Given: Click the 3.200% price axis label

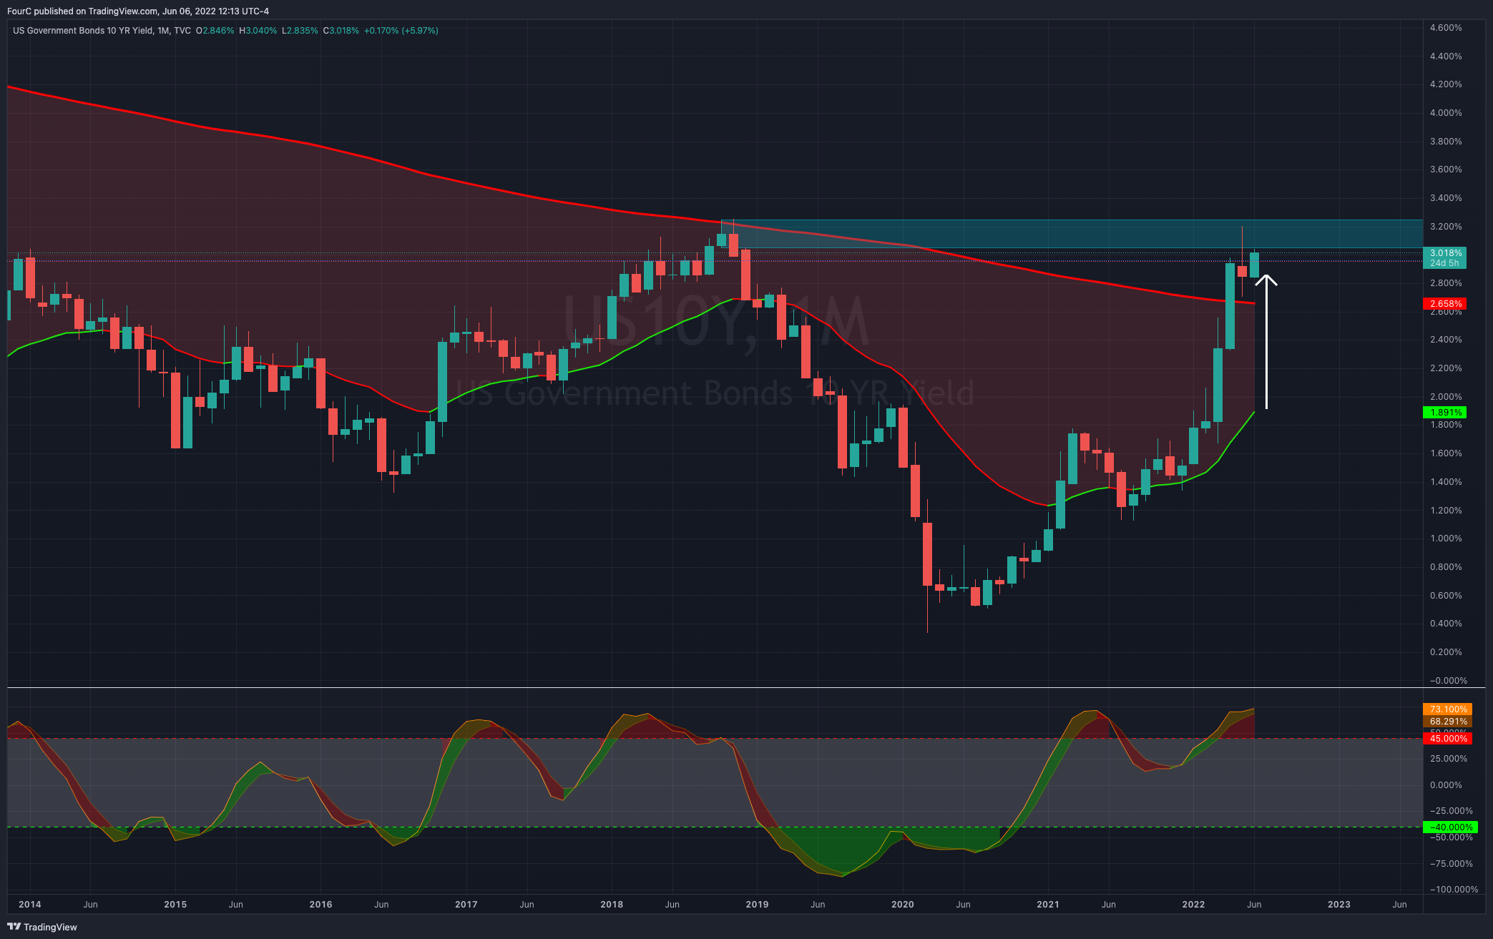Looking at the screenshot, I should point(1446,227).
